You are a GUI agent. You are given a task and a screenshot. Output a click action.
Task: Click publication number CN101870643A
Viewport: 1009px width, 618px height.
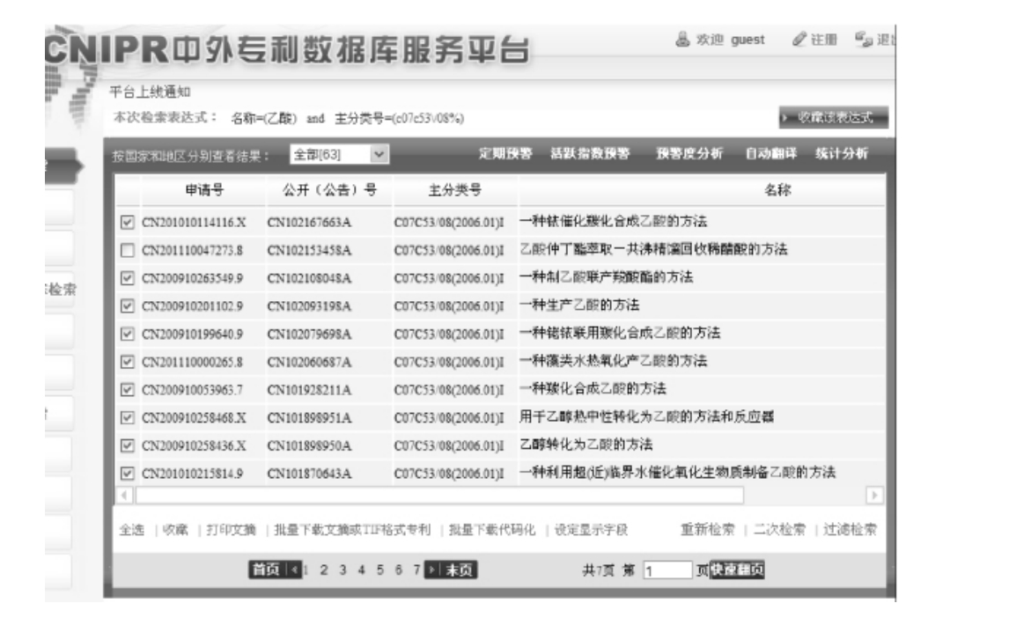pos(309,474)
